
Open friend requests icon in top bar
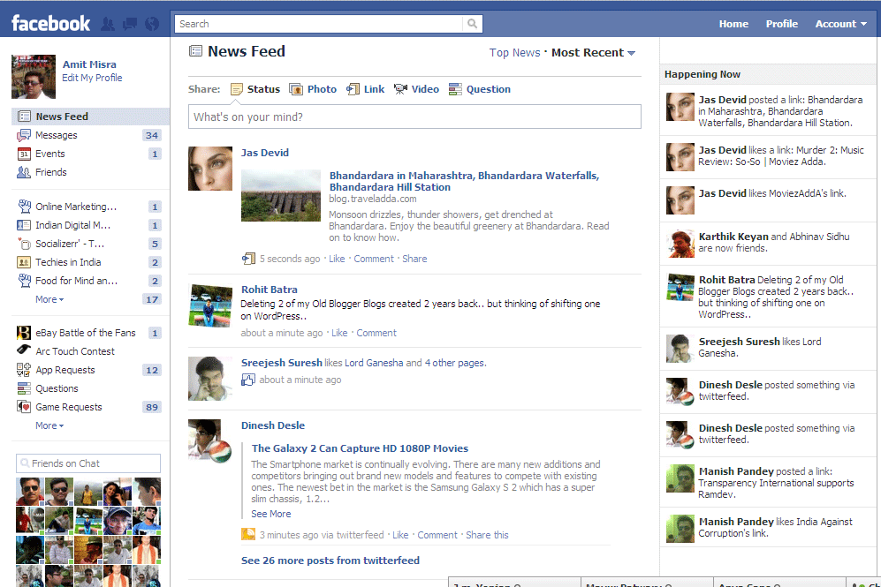(107, 24)
